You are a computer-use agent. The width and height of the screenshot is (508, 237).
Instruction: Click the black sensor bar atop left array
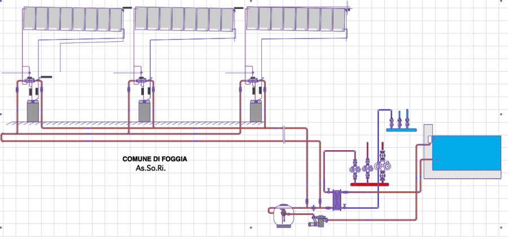pyautogui.click(x=128, y=7)
